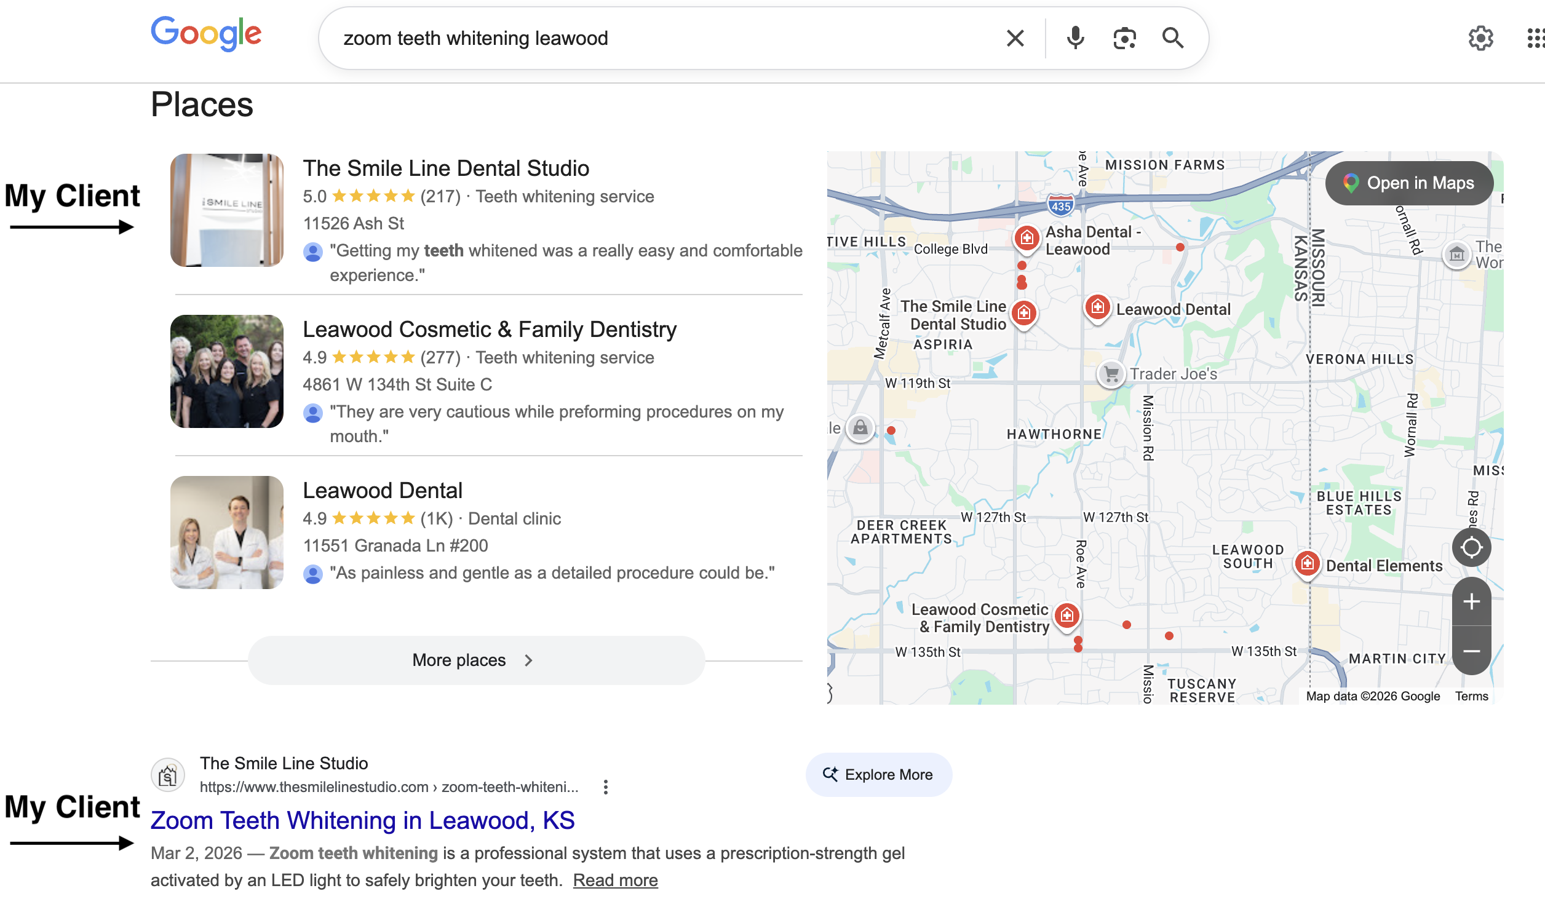Open the three-dot menu for The Smile Line Studio result
Viewport: 1545px width, 915px height.
tap(605, 787)
